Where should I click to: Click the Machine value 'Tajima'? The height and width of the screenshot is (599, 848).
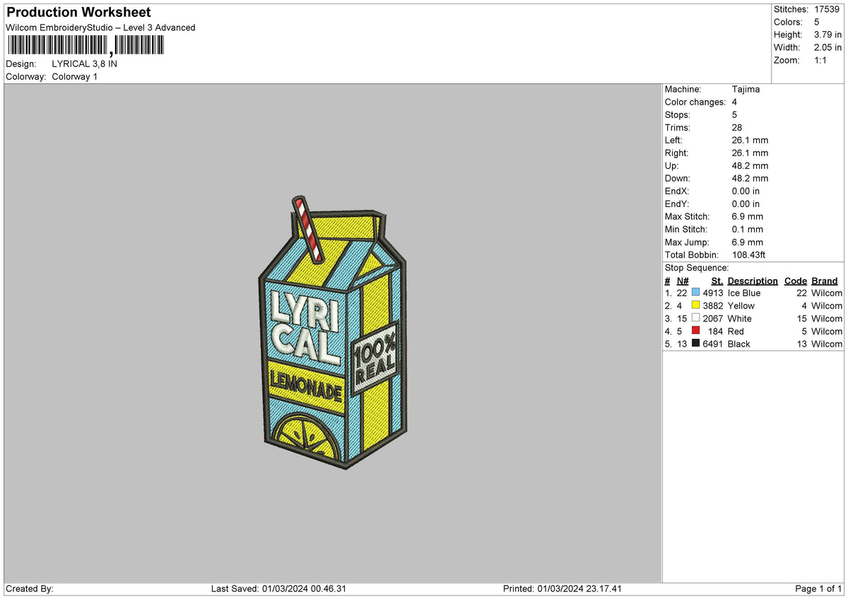746,89
